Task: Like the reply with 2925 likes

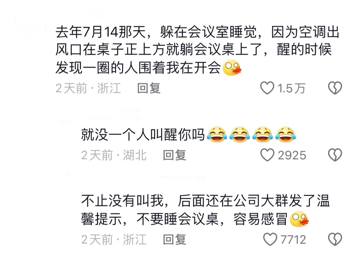Action: click(267, 155)
